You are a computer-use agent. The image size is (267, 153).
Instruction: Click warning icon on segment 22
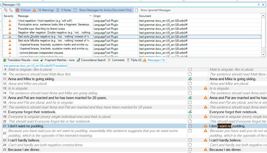click(206, 131)
